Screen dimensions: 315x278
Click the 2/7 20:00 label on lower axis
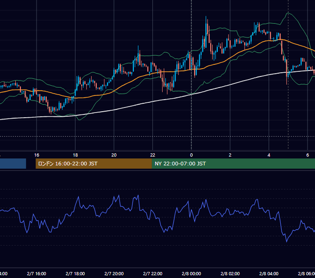pos(114,273)
